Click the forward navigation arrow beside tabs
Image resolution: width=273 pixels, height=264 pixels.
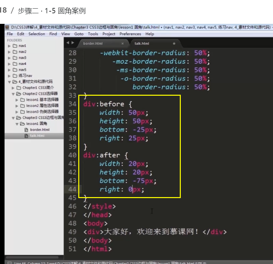click(73, 43)
